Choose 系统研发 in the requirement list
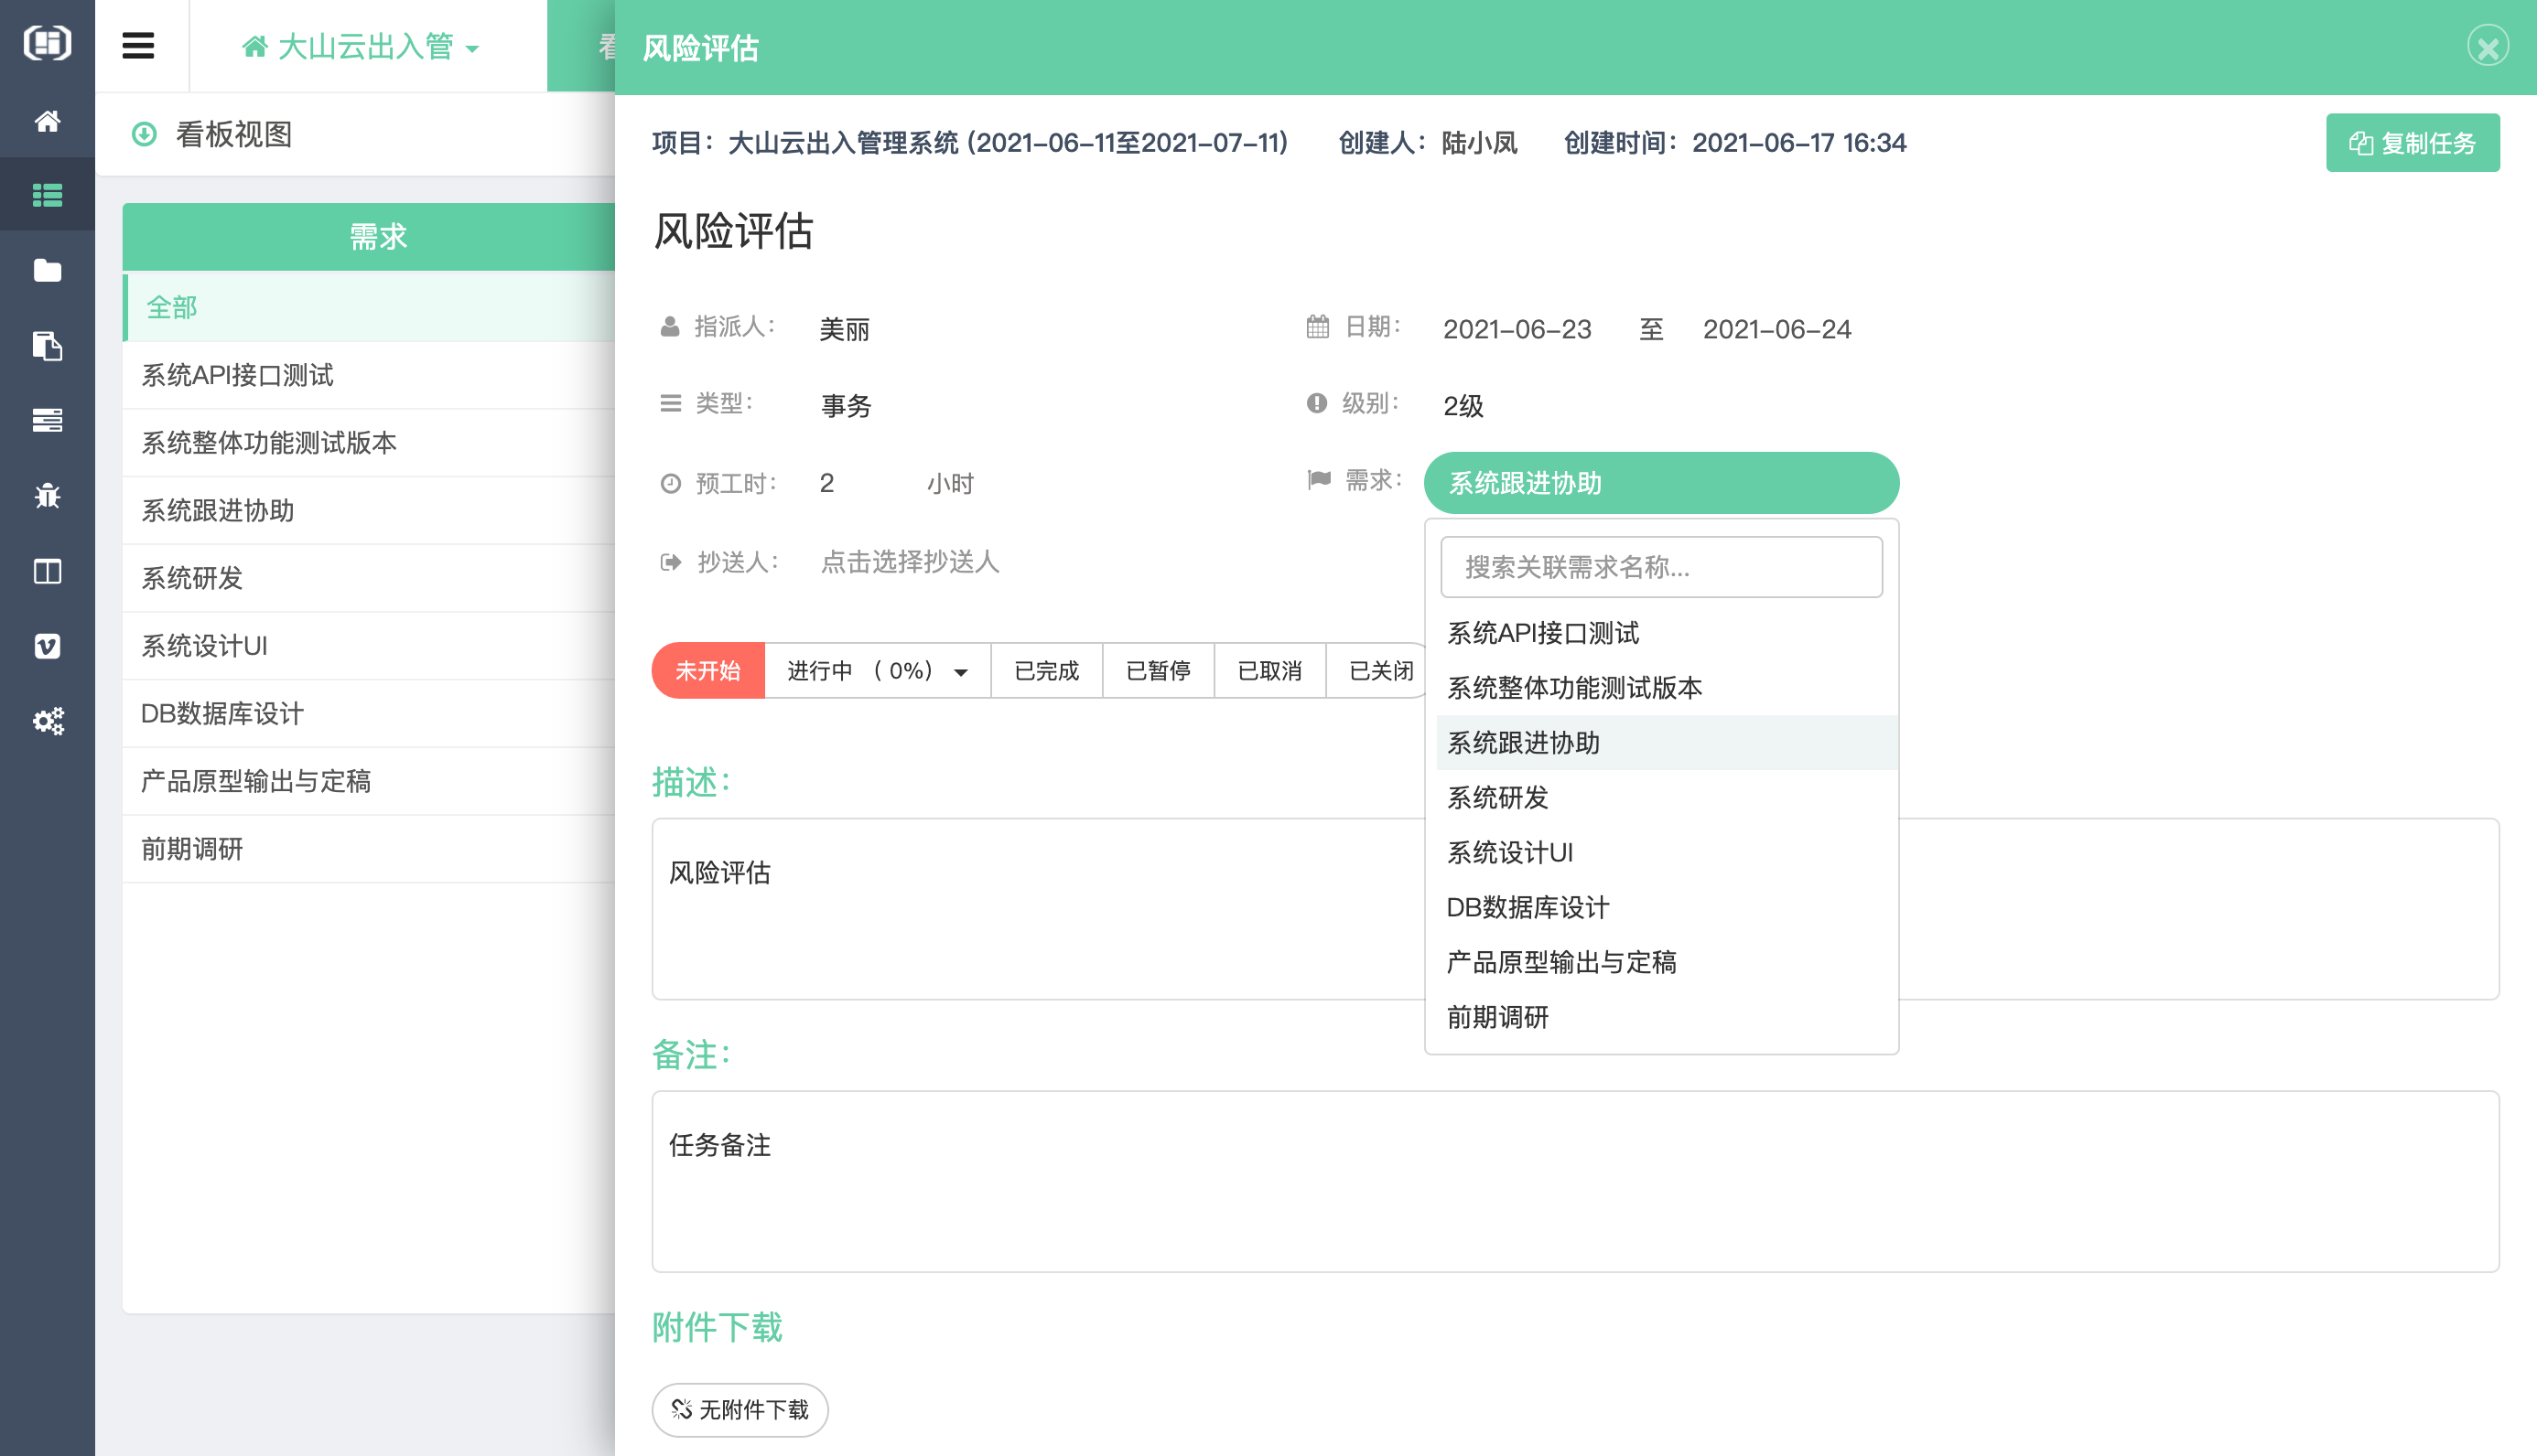 pyautogui.click(x=1497, y=798)
